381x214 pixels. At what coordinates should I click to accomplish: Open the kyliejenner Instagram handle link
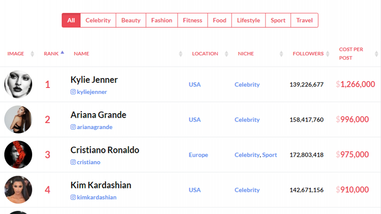(92, 92)
